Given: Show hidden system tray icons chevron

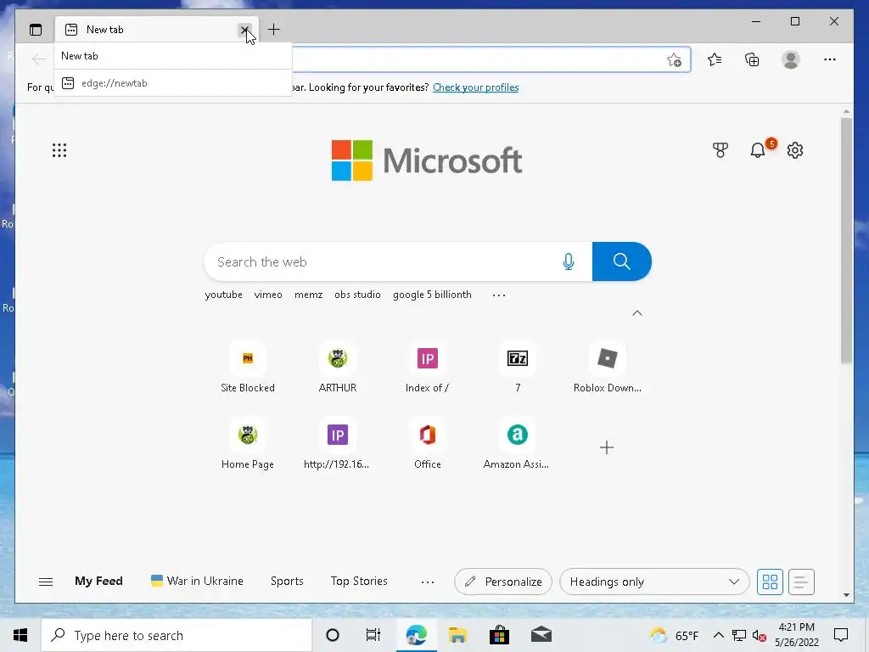Looking at the screenshot, I should 718,635.
